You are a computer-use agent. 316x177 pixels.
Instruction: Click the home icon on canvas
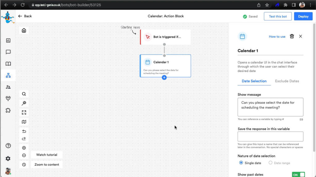pyautogui.click(x=24, y=30)
